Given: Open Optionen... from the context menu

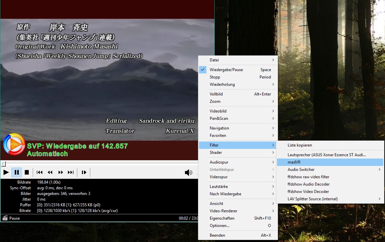Looking at the screenshot, I should [x=219, y=226].
